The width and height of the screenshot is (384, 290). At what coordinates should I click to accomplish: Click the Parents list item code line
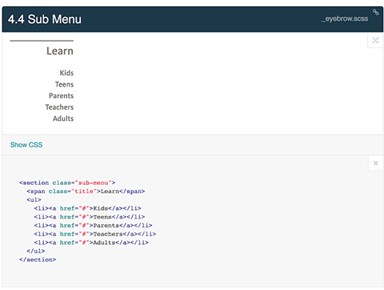[93, 226]
